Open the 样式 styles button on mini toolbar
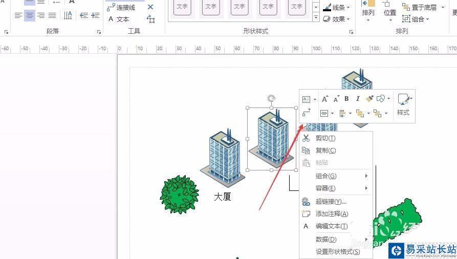This screenshot has height=259, width=457. pyautogui.click(x=404, y=105)
